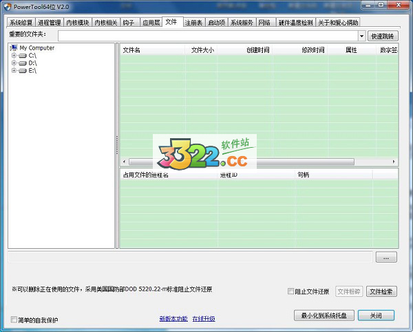Sort by the 创建时间 column header
Screen dimensions: 413x332
coord(245,50)
